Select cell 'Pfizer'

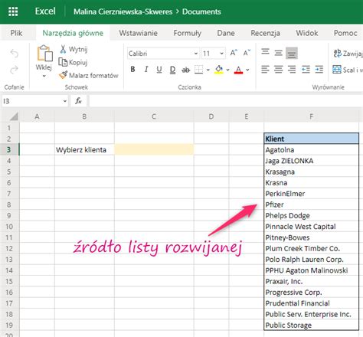[x=311, y=204]
